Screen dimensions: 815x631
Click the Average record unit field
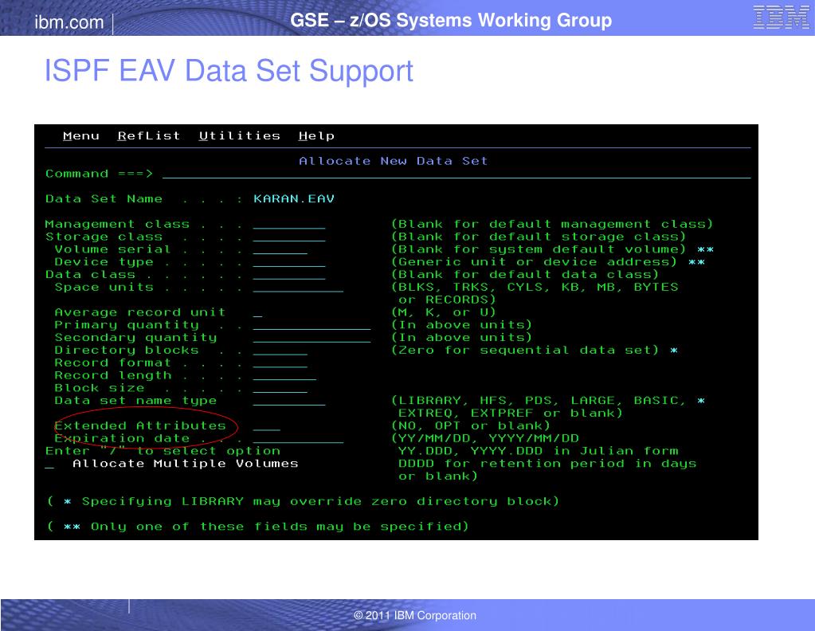257,313
